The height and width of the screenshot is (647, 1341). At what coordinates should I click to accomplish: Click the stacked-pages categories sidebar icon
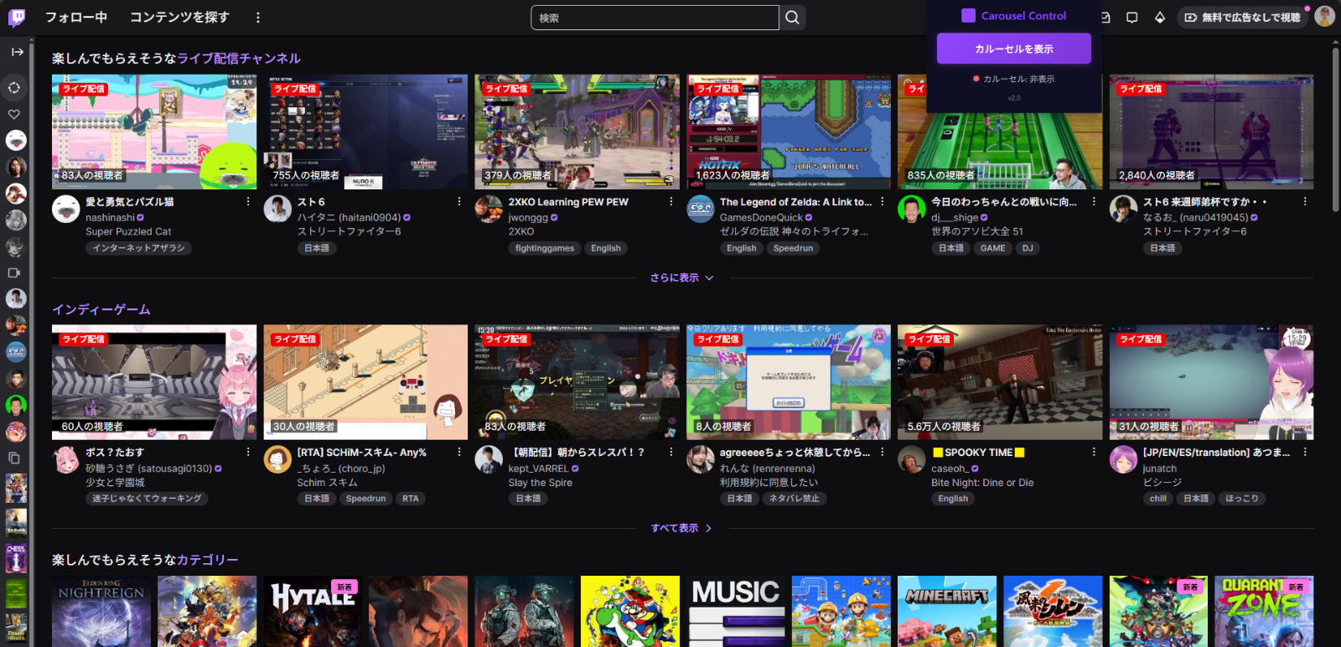click(x=14, y=458)
